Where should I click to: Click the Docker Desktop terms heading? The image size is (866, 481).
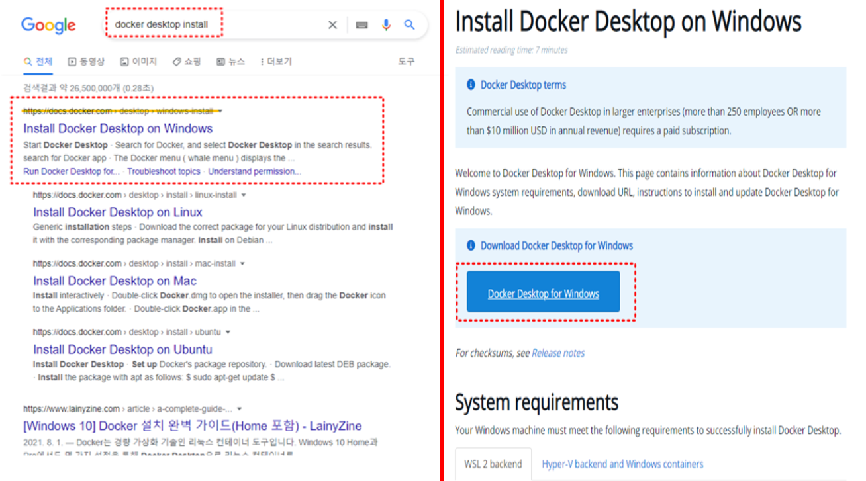(523, 85)
